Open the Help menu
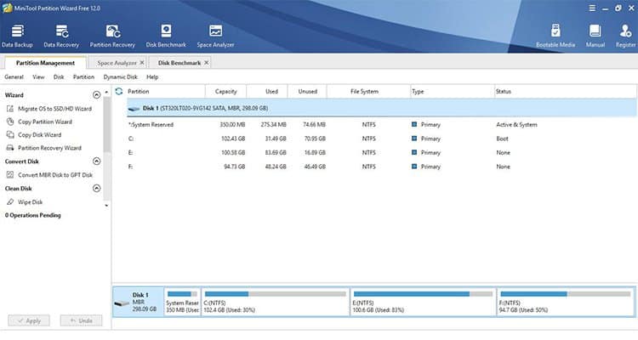The image size is (638, 340). point(152,76)
